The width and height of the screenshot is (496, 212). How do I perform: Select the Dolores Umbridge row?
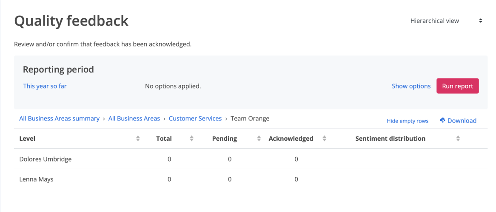pyautogui.click(x=46, y=159)
